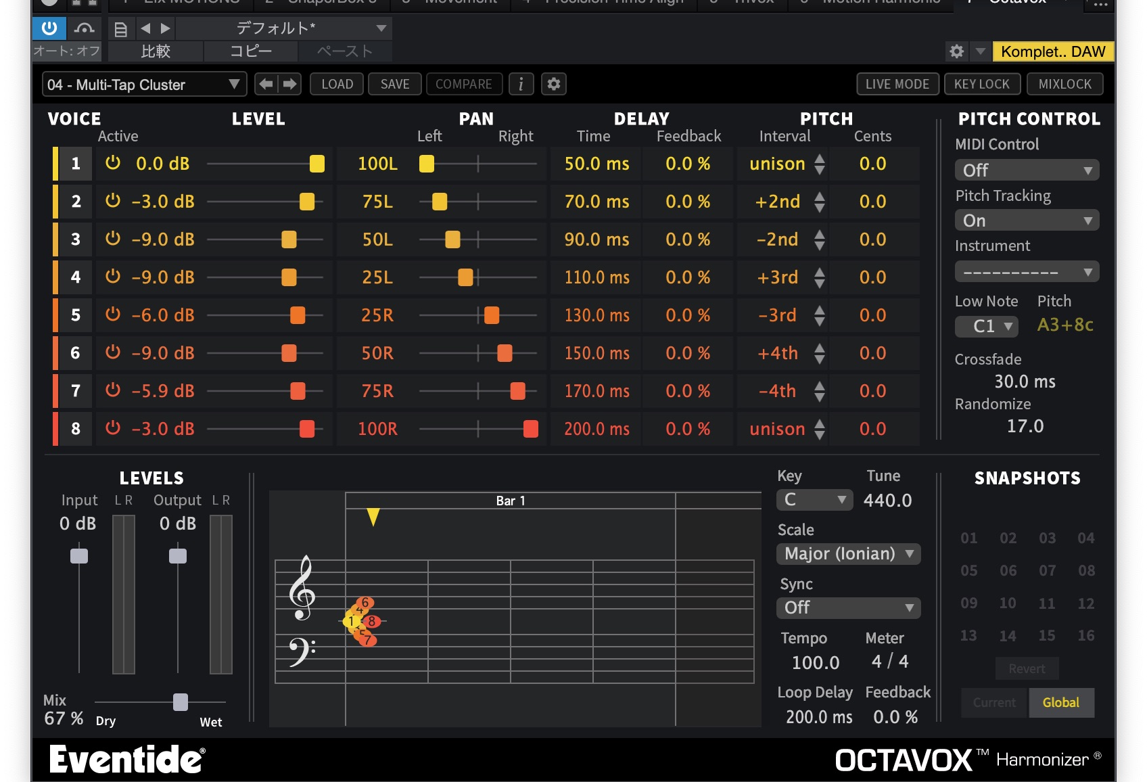Expand the Pitch Tracking dropdown

click(1026, 221)
